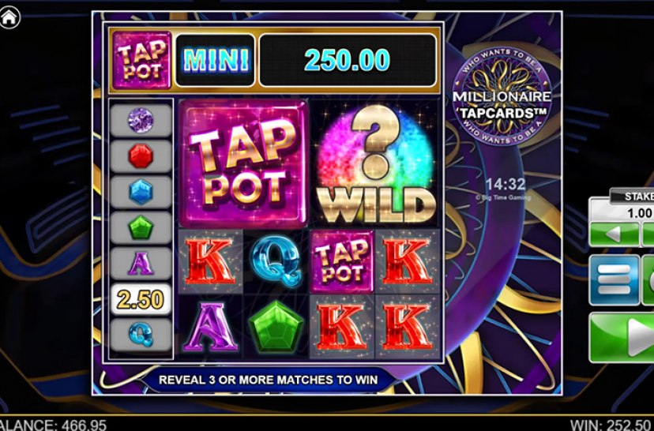This screenshot has width=654, height=431.
Task: Select the blue Q card in grid
Action: click(x=276, y=261)
